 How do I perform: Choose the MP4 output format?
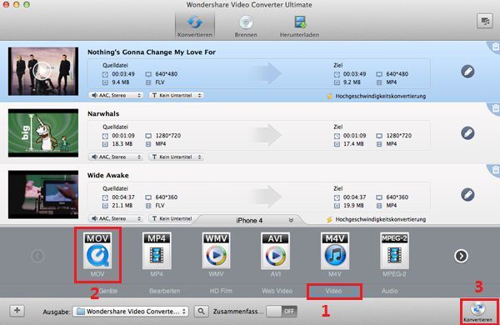tap(157, 254)
